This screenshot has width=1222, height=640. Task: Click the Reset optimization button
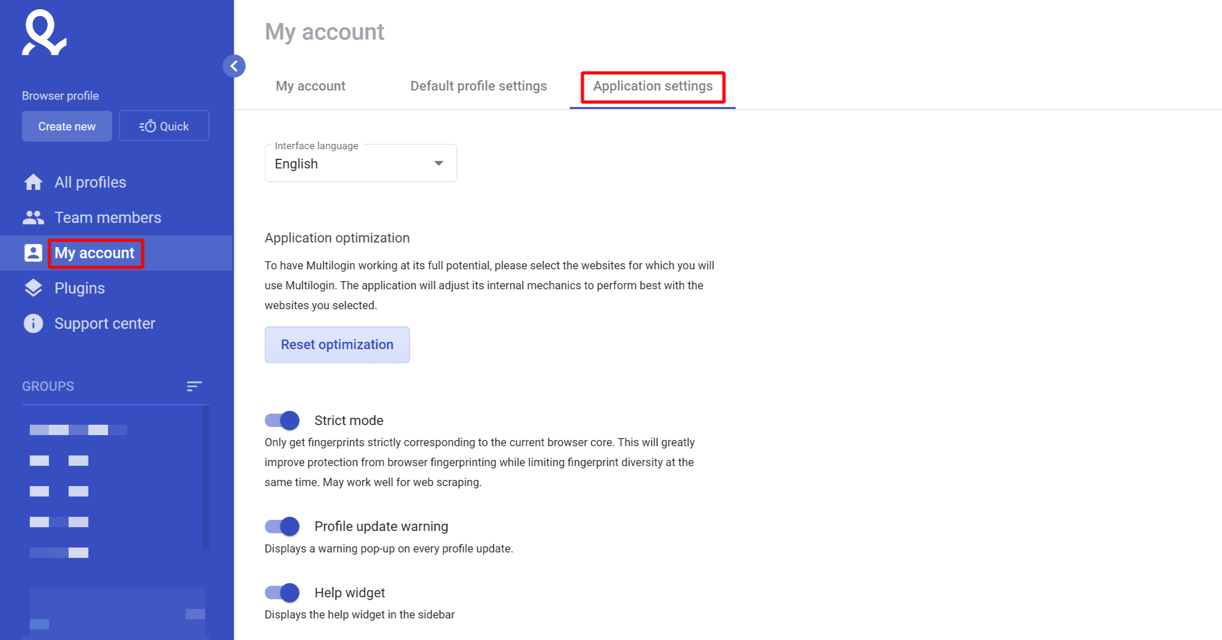click(x=337, y=345)
